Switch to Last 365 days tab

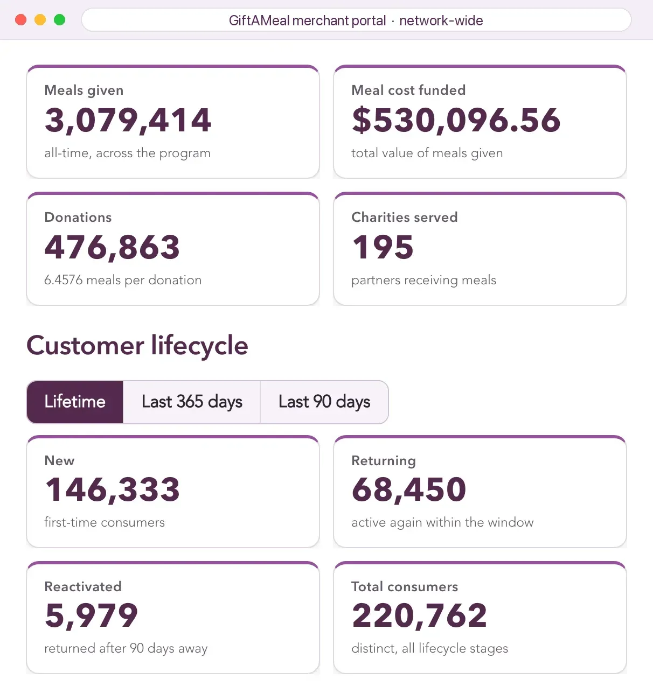(x=192, y=402)
